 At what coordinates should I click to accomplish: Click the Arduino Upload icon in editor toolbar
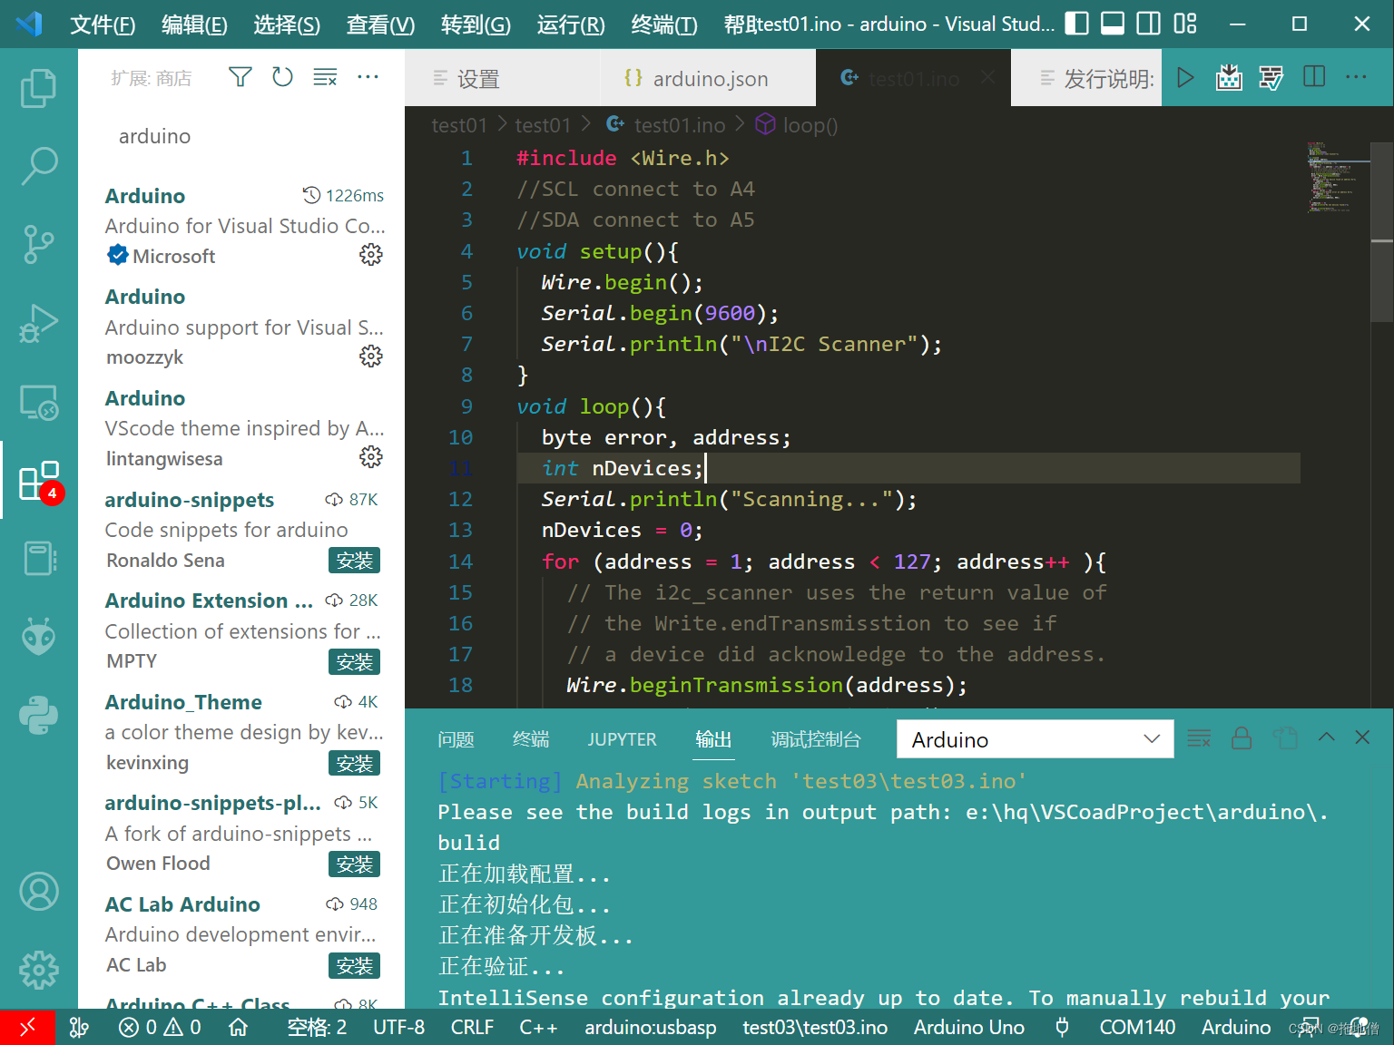tap(1229, 78)
